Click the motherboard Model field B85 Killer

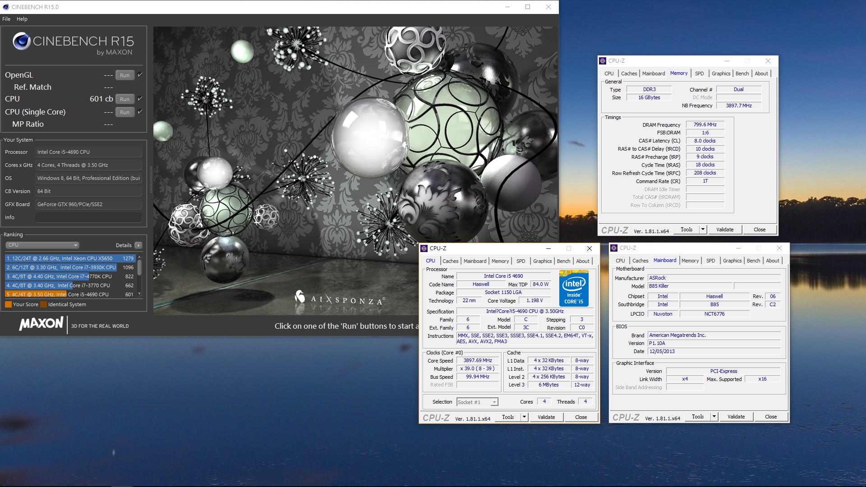pyautogui.click(x=690, y=286)
